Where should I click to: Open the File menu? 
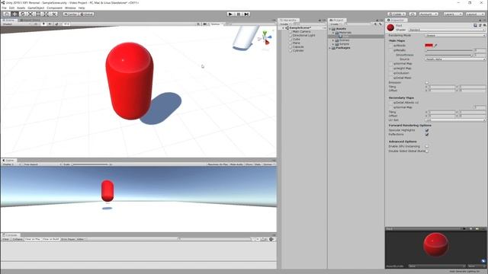[5, 8]
